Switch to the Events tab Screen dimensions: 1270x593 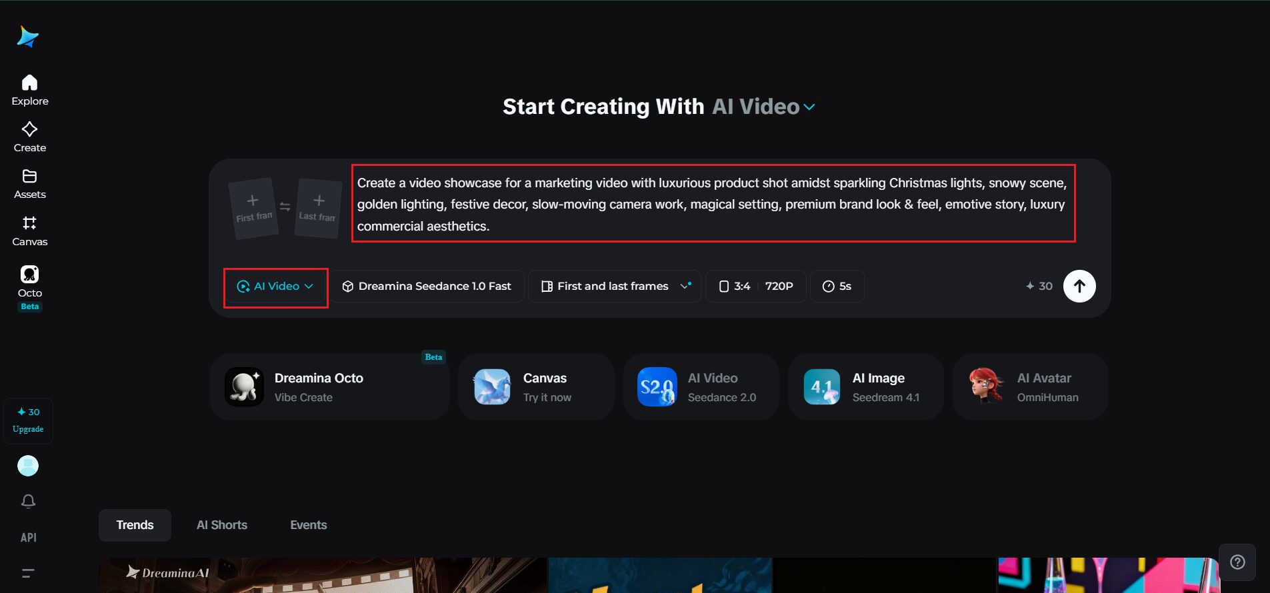(x=309, y=525)
